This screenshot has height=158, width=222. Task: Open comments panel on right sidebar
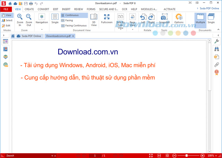216,57
